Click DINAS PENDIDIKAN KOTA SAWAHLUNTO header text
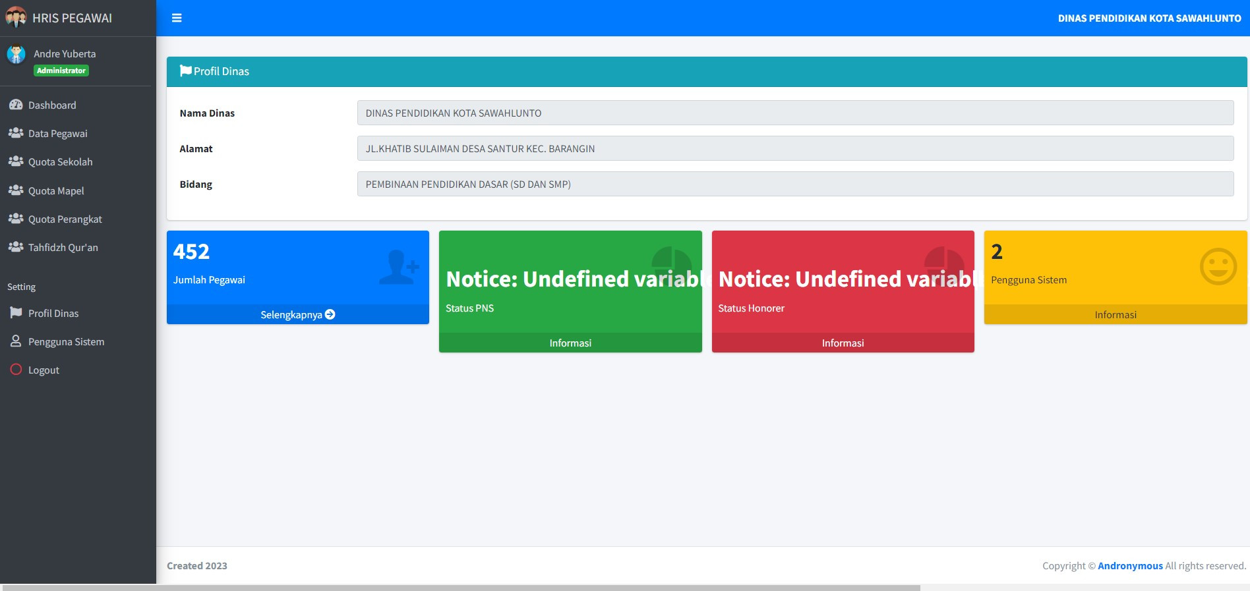This screenshot has height=591, width=1250. [x=1149, y=18]
